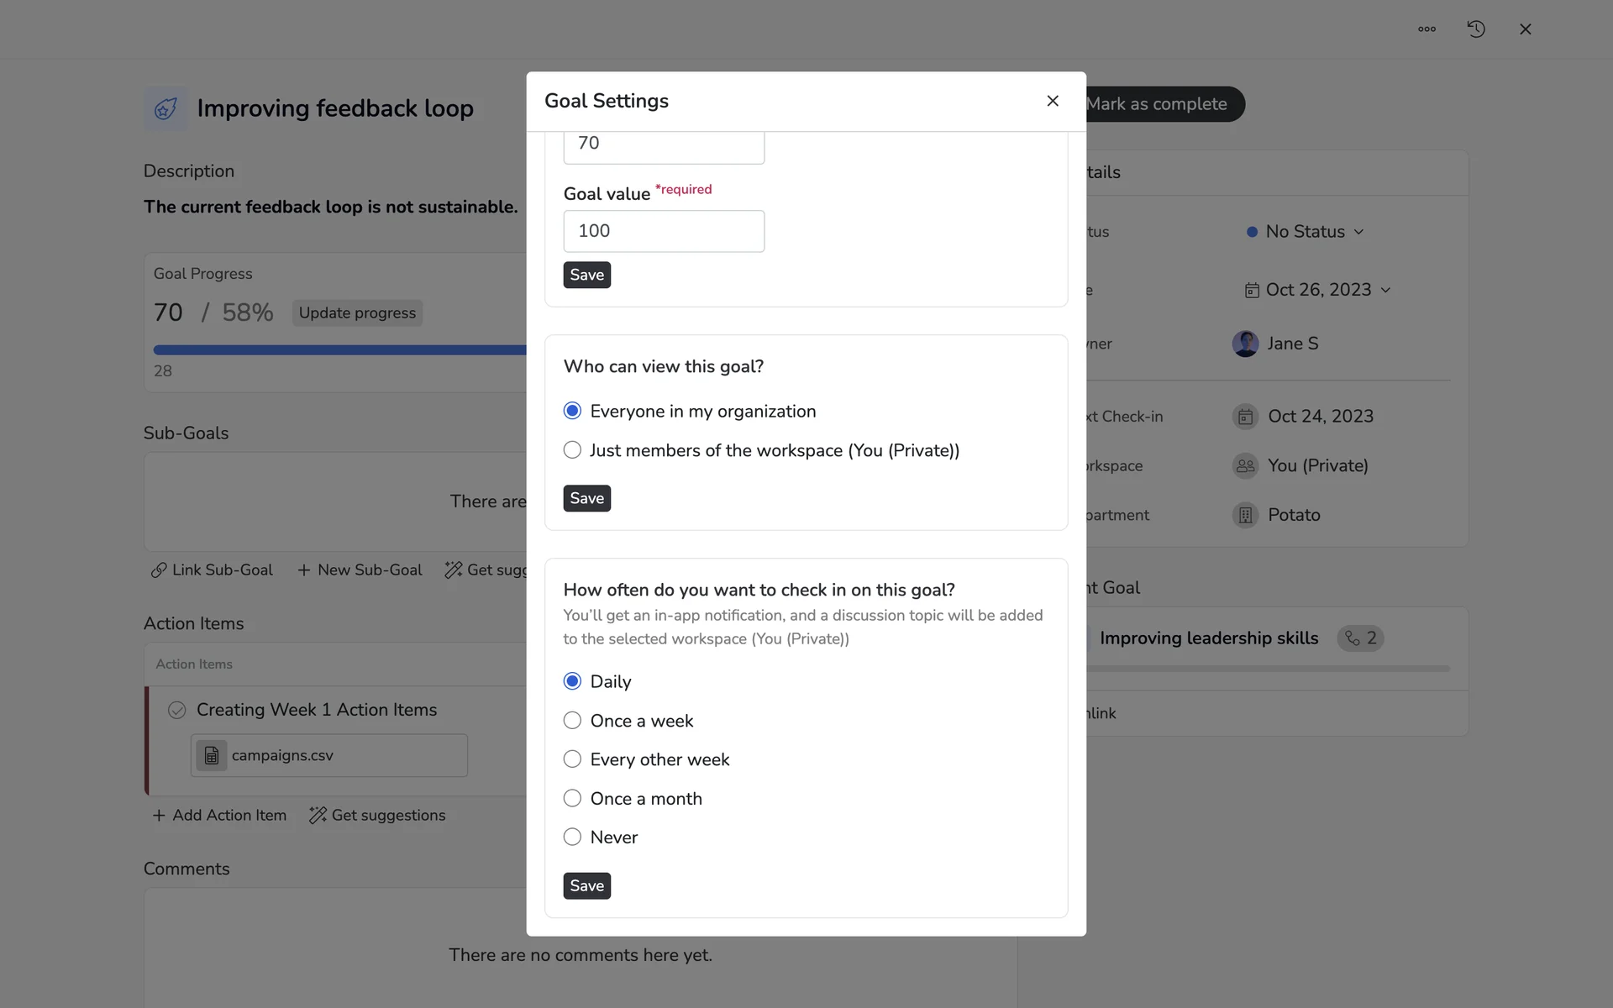
Task: Click the campaigns.csv file icon
Action: pyautogui.click(x=212, y=755)
